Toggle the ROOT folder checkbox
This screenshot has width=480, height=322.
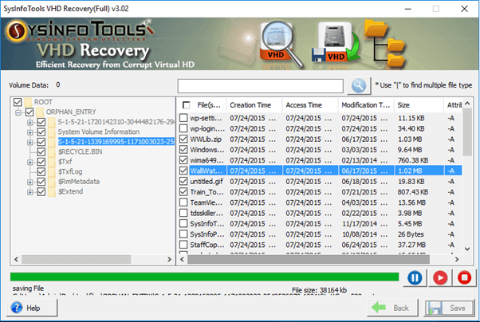18,102
